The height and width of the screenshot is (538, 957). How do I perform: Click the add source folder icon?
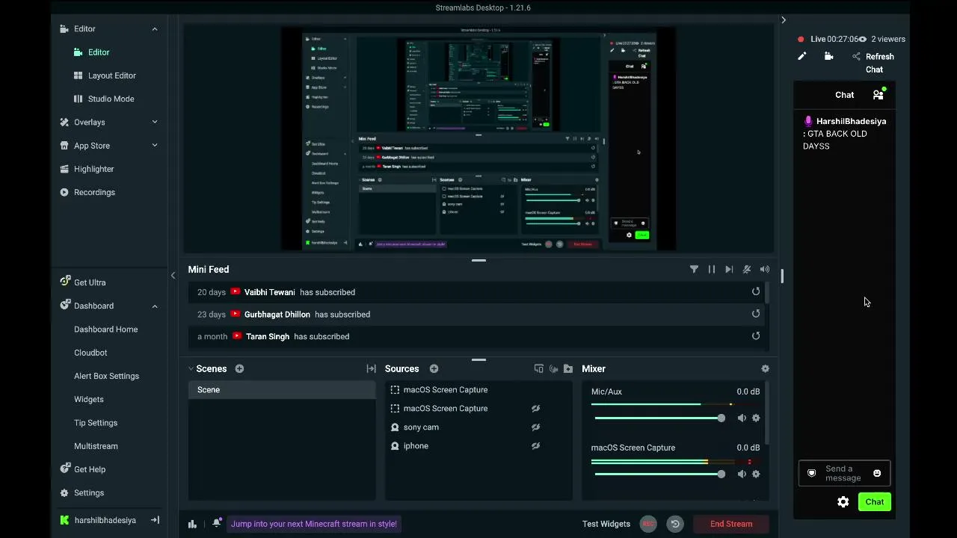click(x=568, y=368)
